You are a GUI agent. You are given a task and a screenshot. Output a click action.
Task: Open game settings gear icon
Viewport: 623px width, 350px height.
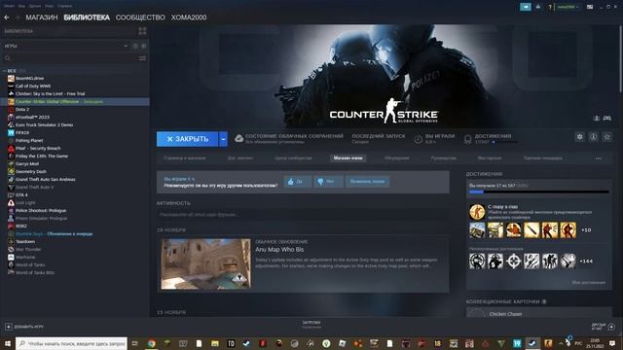(x=580, y=137)
